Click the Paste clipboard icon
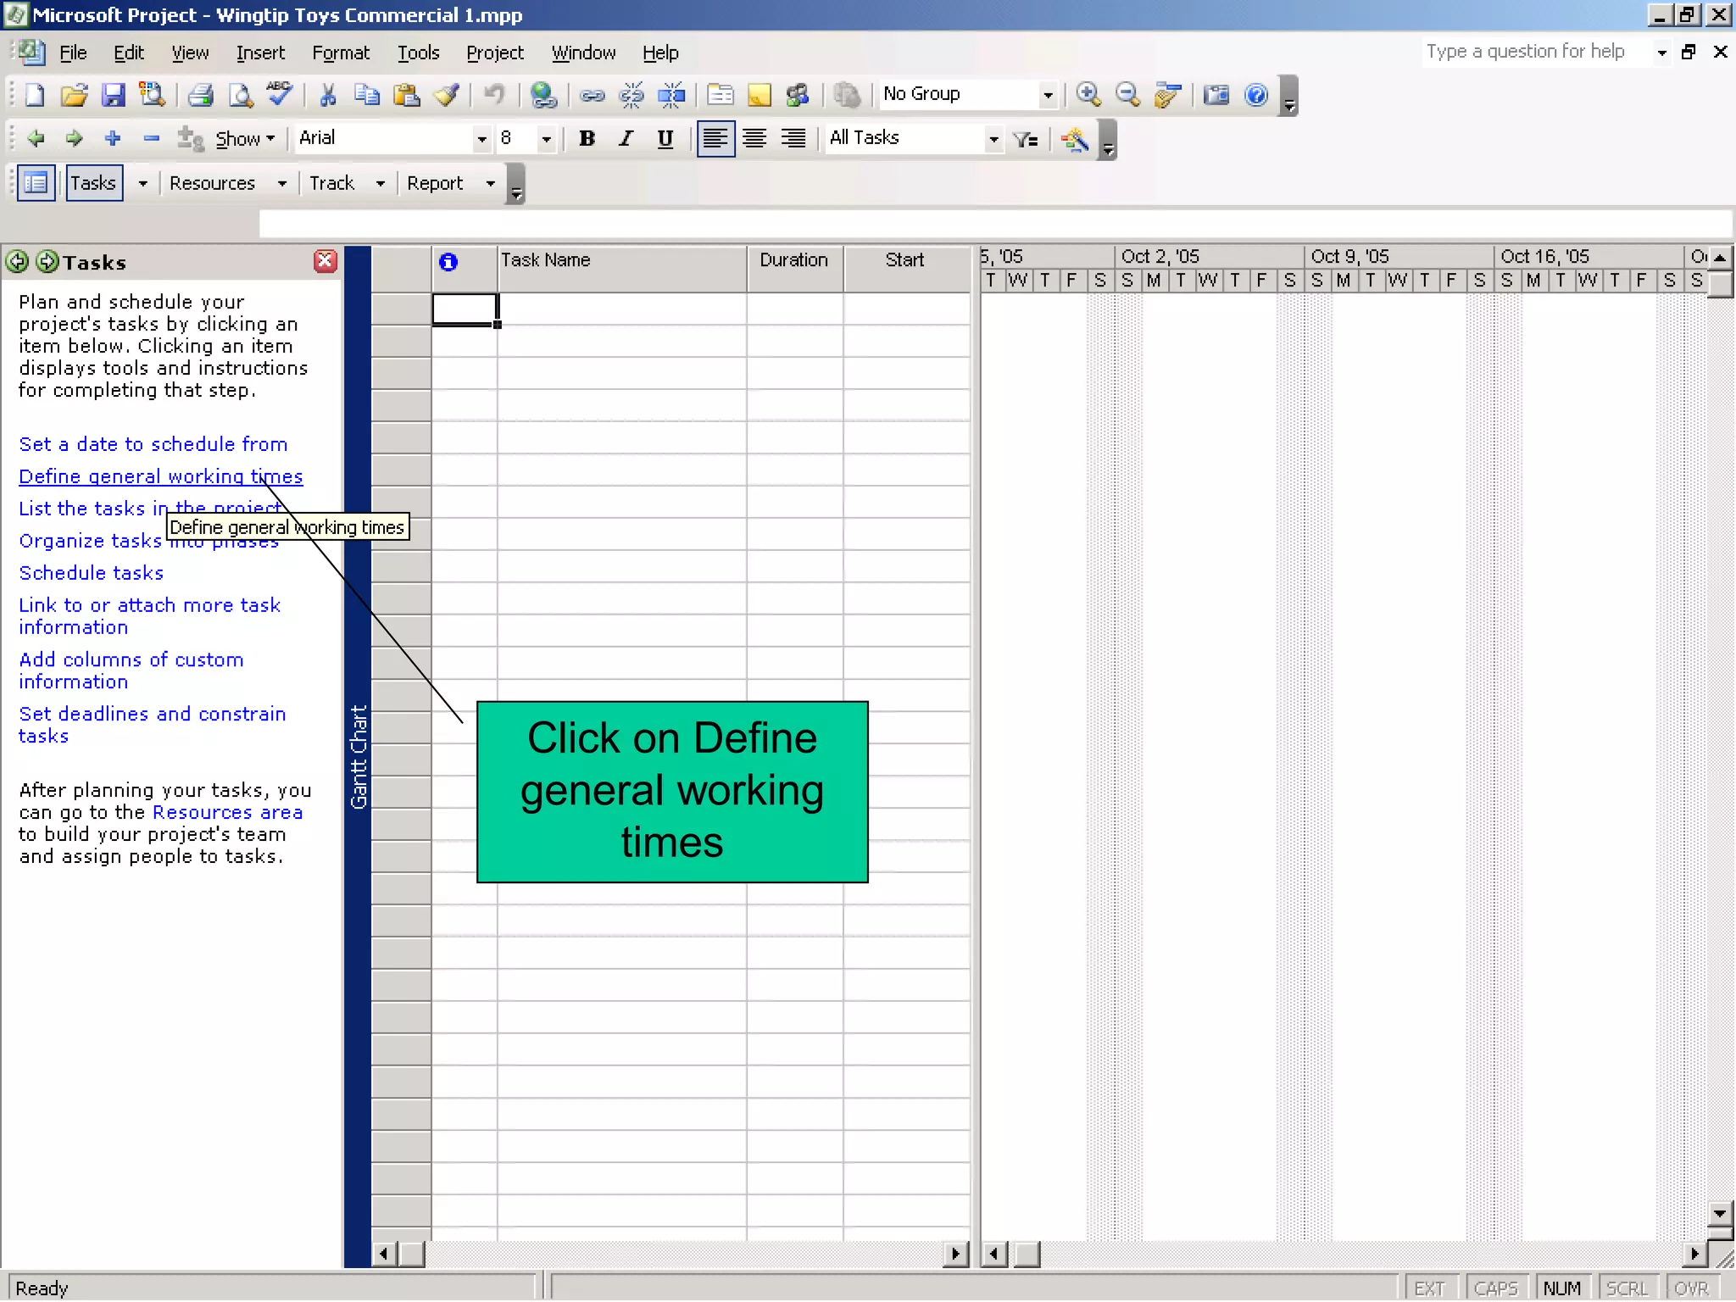The width and height of the screenshot is (1736, 1302). pos(407,95)
